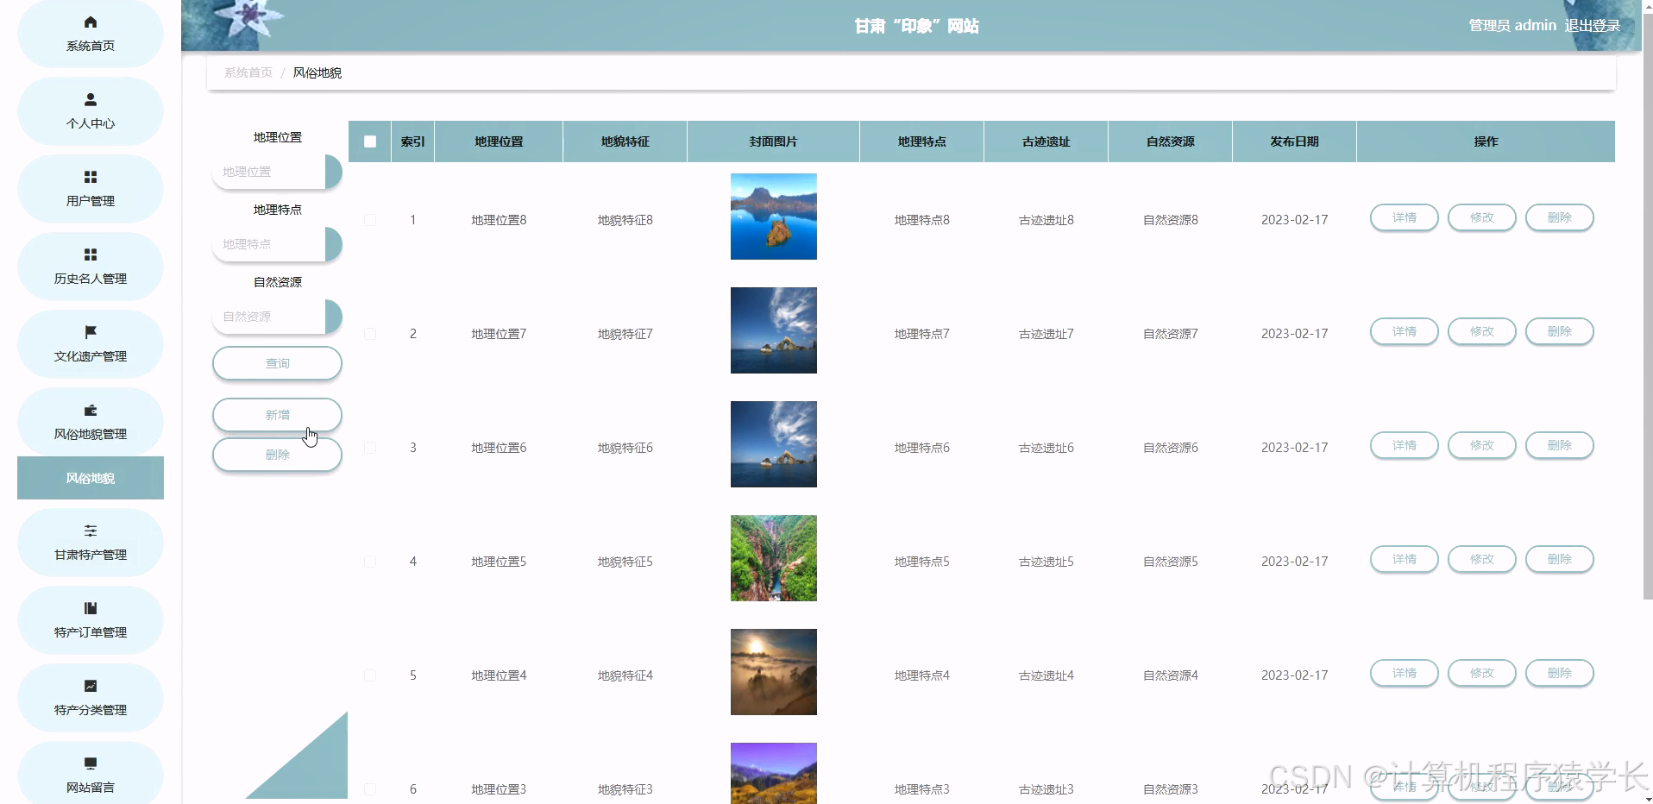The image size is (1653, 804).
Task: Click the wallet icon above 风俗地貌管理
Action: pyautogui.click(x=91, y=410)
